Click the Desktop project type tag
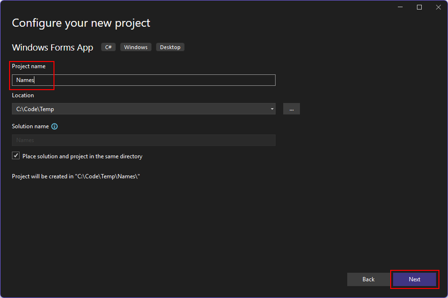Viewport: 448px width, 298px height. click(170, 47)
